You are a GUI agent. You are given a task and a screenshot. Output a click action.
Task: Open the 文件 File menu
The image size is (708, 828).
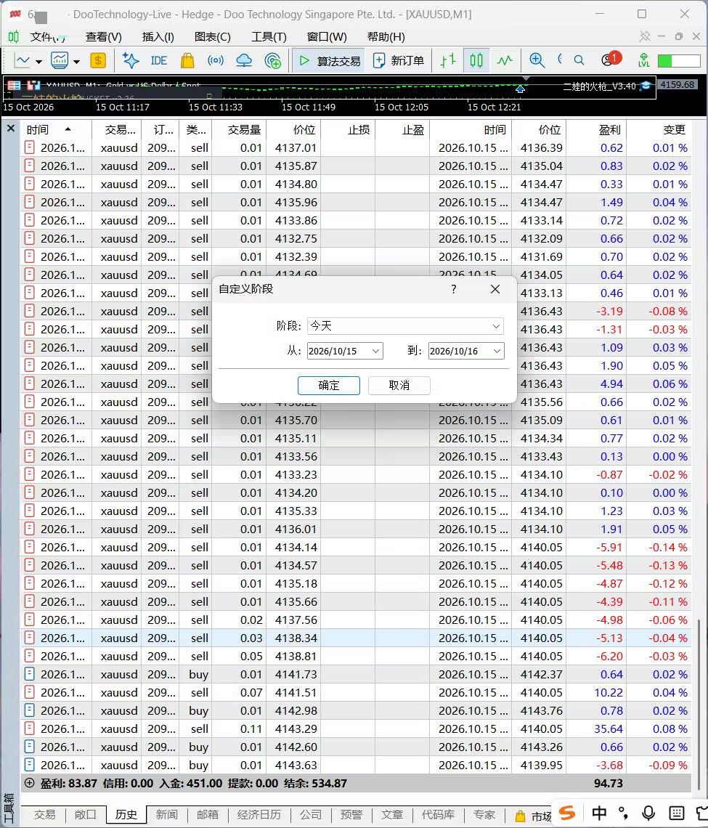pyautogui.click(x=47, y=36)
